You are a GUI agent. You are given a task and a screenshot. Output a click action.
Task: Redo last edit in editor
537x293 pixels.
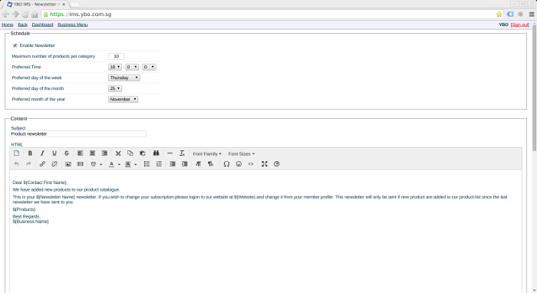click(28, 164)
